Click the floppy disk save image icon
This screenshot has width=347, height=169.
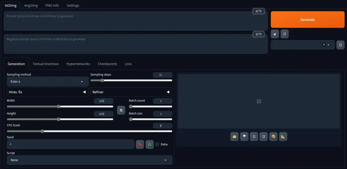tap(244, 136)
